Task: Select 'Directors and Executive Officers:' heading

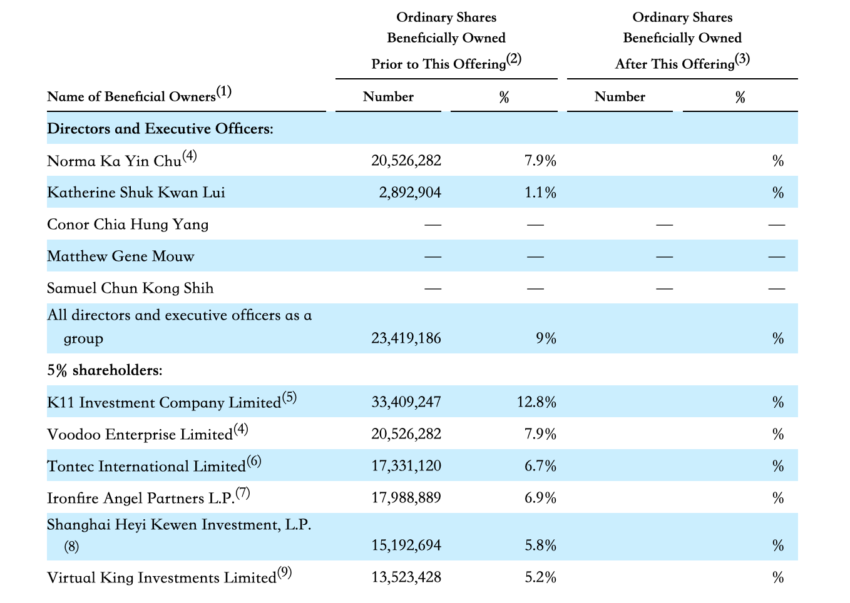Action: point(160,128)
